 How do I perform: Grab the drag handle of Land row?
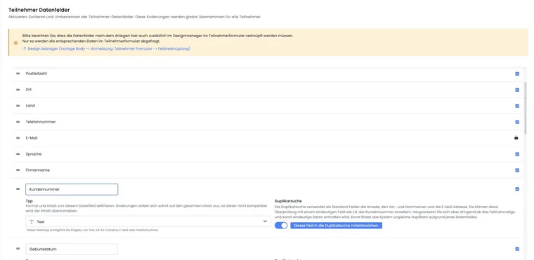tap(18, 106)
